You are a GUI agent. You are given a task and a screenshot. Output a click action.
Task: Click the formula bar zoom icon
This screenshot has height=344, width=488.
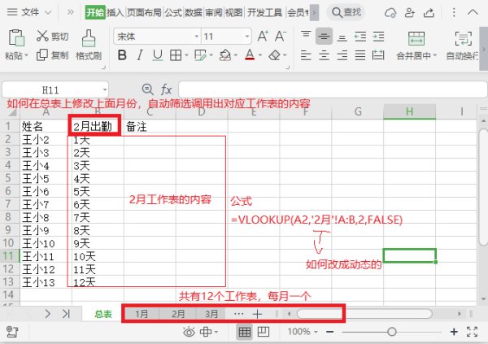pos(147,89)
